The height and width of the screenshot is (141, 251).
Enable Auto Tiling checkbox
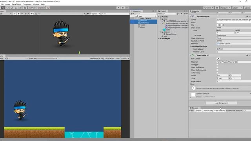(x=217, y=73)
